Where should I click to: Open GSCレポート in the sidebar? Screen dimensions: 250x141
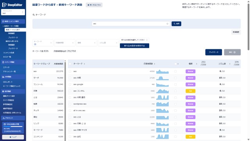[x=8, y=82]
